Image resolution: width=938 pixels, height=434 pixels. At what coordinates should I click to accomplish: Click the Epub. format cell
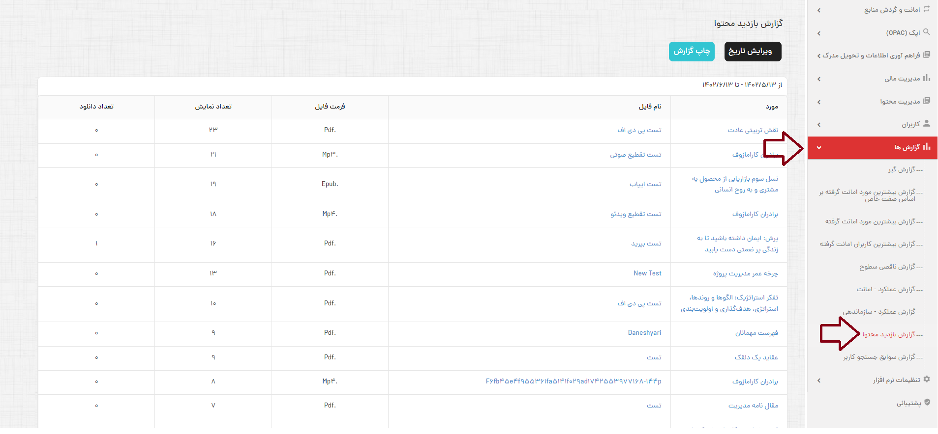coord(330,184)
